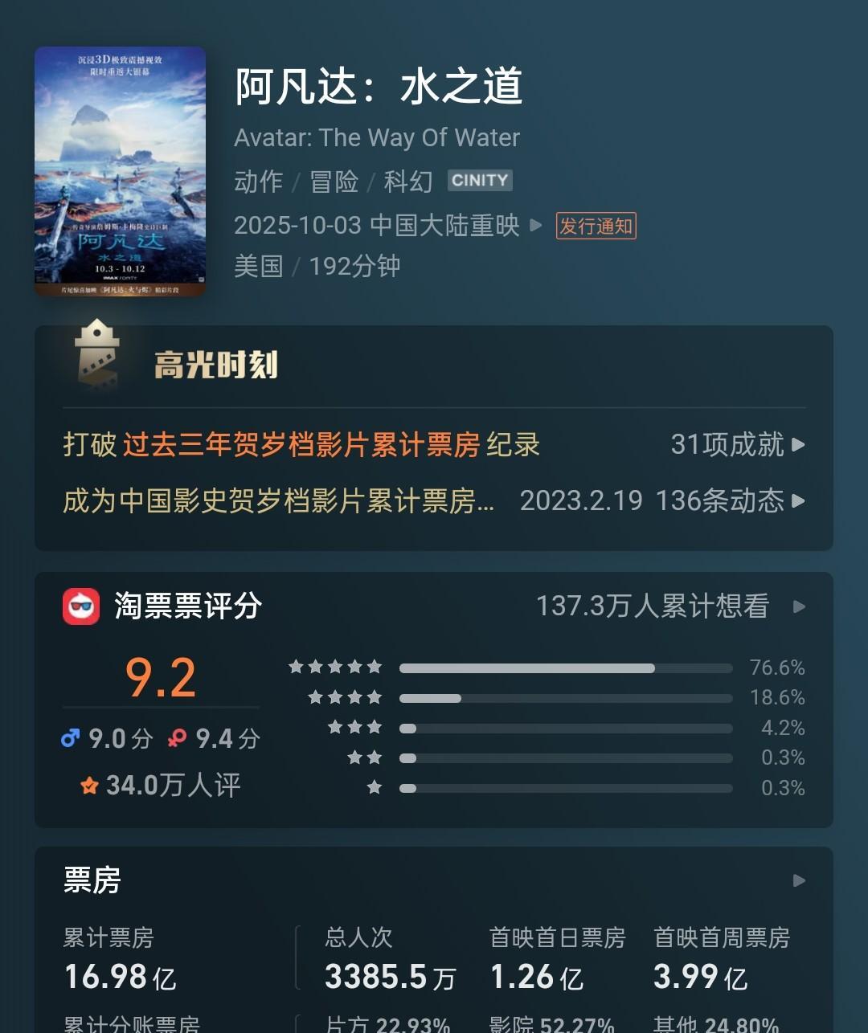Click the four-star 18.6% progress bar
This screenshot has height=1033, width=868.
pos(566,698)
